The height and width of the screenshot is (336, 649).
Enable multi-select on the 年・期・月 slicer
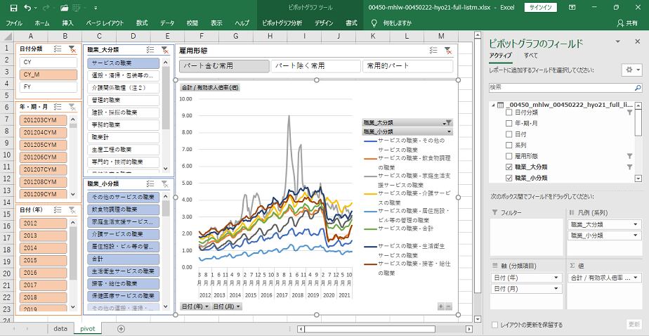coord(58,107)
